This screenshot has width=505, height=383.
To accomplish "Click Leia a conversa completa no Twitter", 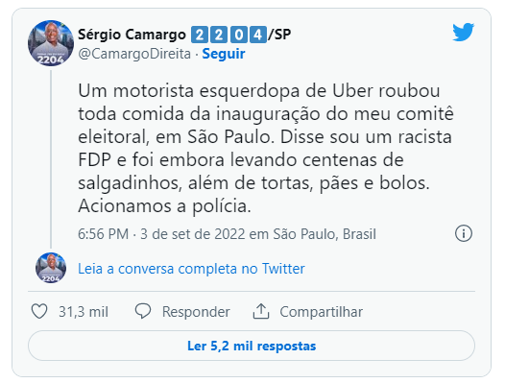I will pos(191,269).
